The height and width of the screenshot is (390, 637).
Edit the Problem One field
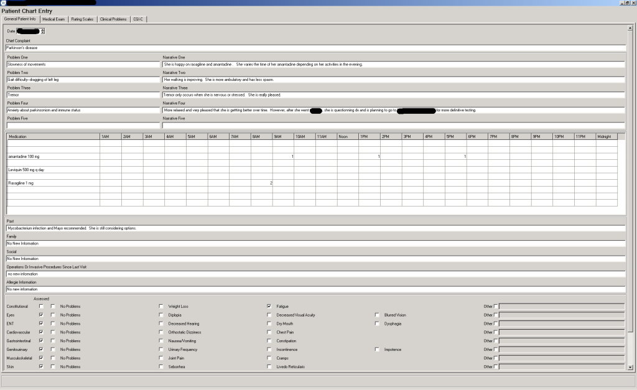[83, 64]
